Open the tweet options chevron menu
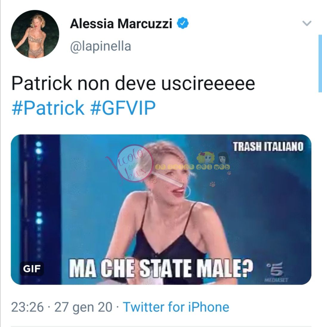The image size is (322, 327). [307, 23]
